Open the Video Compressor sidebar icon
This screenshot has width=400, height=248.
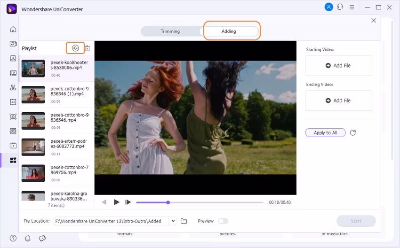13,73
